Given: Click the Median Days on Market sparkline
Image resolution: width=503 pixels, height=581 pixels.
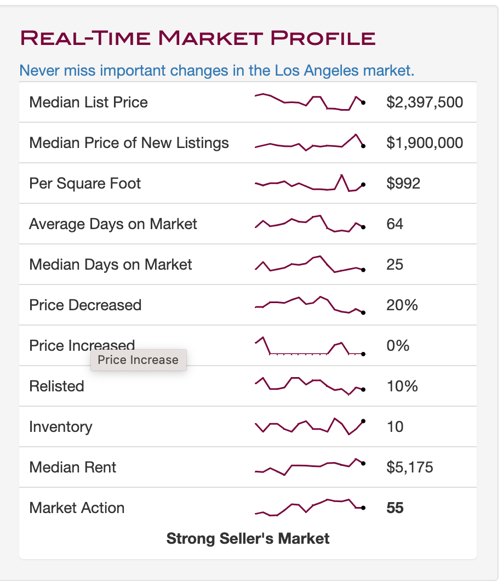Looking at the screenshot, I should pyautogui.click(x=310, y=264).
